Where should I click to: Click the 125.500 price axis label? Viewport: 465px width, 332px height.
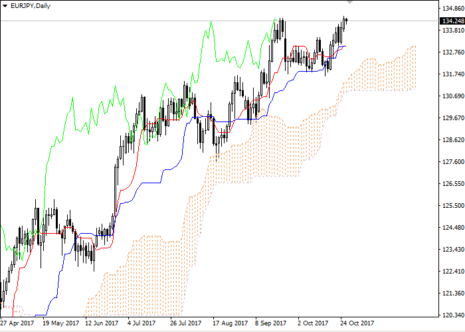pos(453,205)
